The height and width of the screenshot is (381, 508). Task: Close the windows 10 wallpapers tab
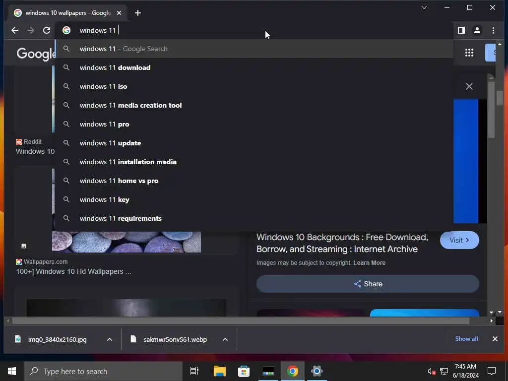(x=119, y=13)
